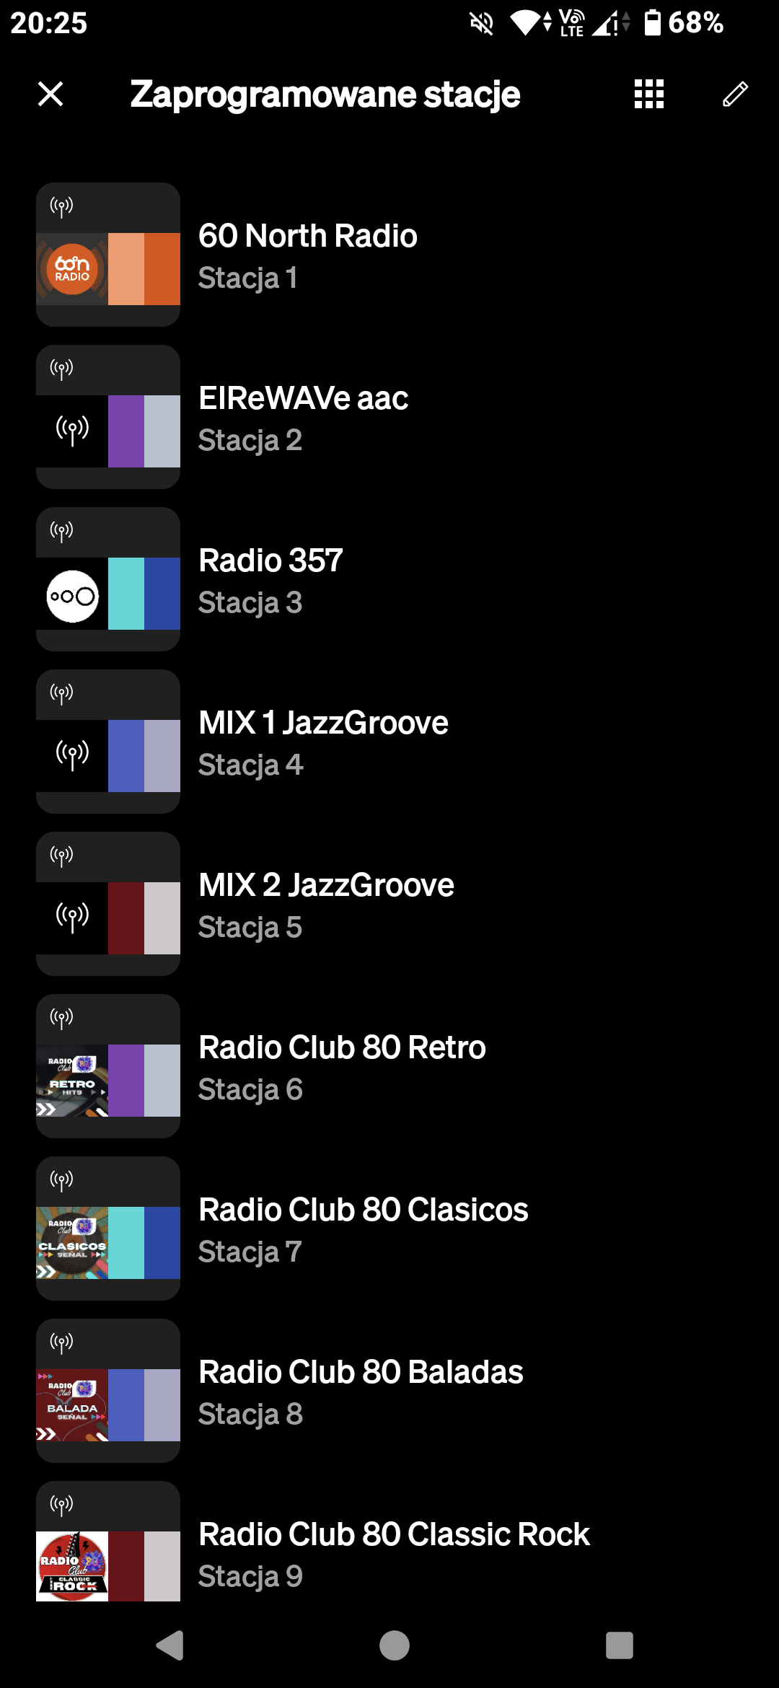Close the Zaprogramowane stacje screen
The width and height of the screenshot is (779, 1688).
(50, 94)
